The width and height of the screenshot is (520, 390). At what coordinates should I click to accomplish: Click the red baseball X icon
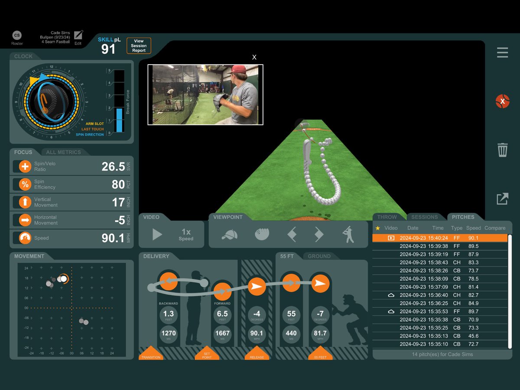pyautogui.click(x=502, y=101)
